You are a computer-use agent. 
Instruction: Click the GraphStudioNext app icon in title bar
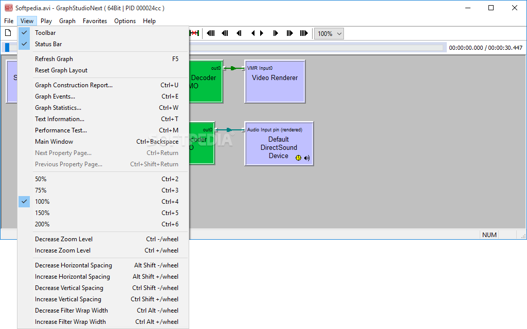(x=8, y=8)
